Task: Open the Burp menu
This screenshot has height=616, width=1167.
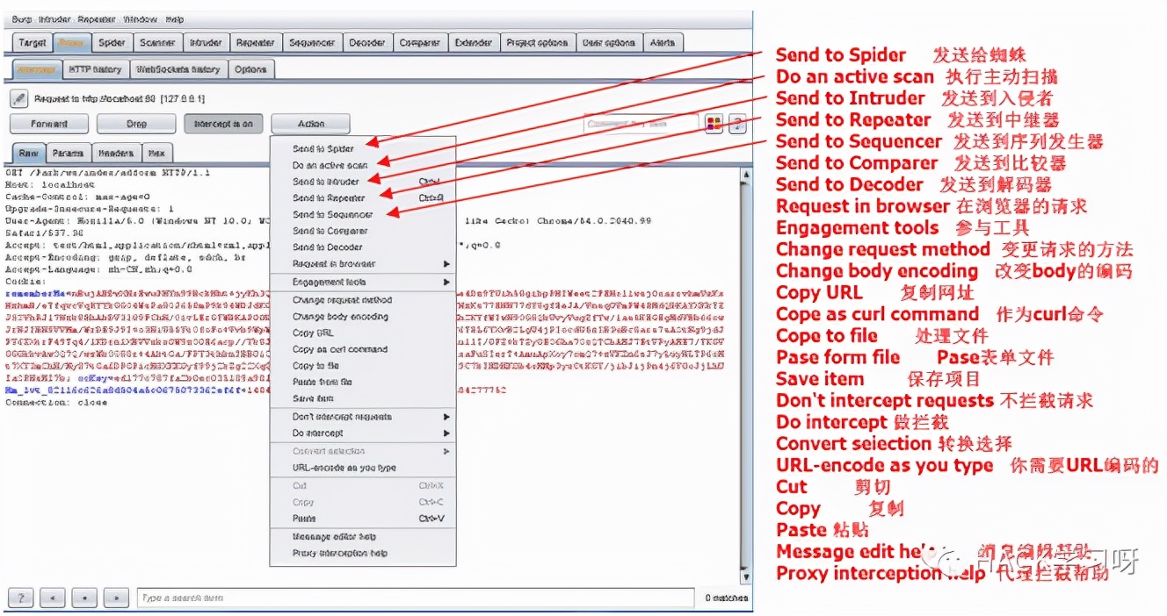Action: tap(22, 19)
